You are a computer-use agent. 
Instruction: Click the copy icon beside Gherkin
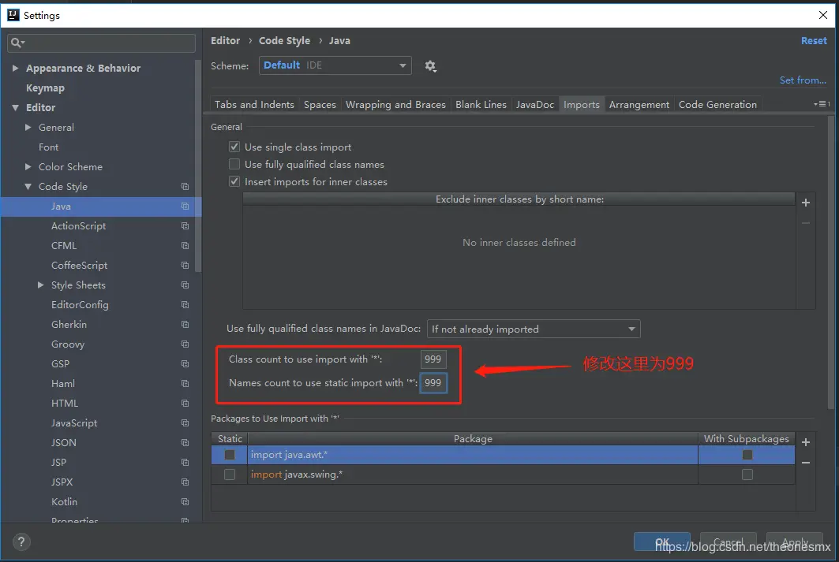[185, 324]
